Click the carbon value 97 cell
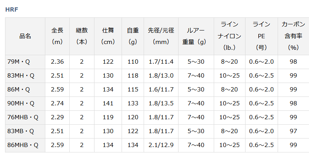The height and width of the screenshot is (159, 309). [294, 131]
